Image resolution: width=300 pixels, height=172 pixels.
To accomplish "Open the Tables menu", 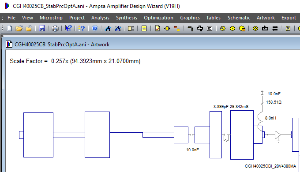I will coord(214,18).
